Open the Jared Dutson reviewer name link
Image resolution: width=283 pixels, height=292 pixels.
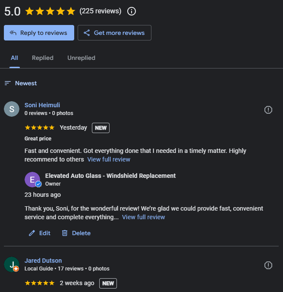click(43, 261)
